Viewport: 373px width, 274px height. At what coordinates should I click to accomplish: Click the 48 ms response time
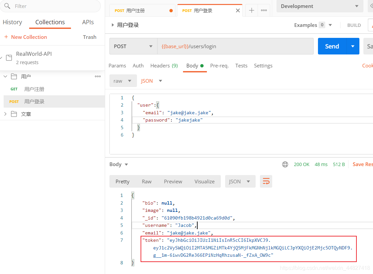321,164
